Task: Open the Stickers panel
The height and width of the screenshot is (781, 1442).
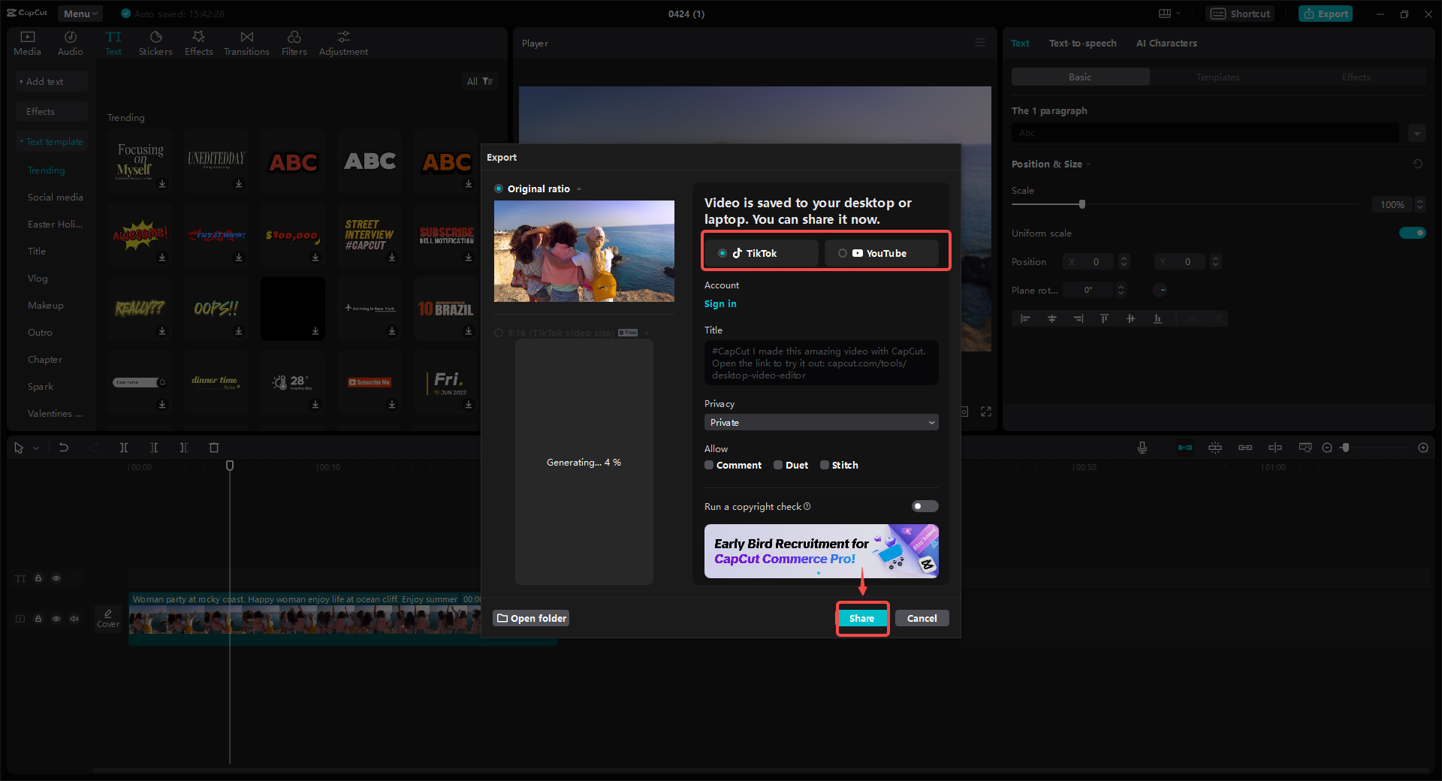Action: point(155,44)
